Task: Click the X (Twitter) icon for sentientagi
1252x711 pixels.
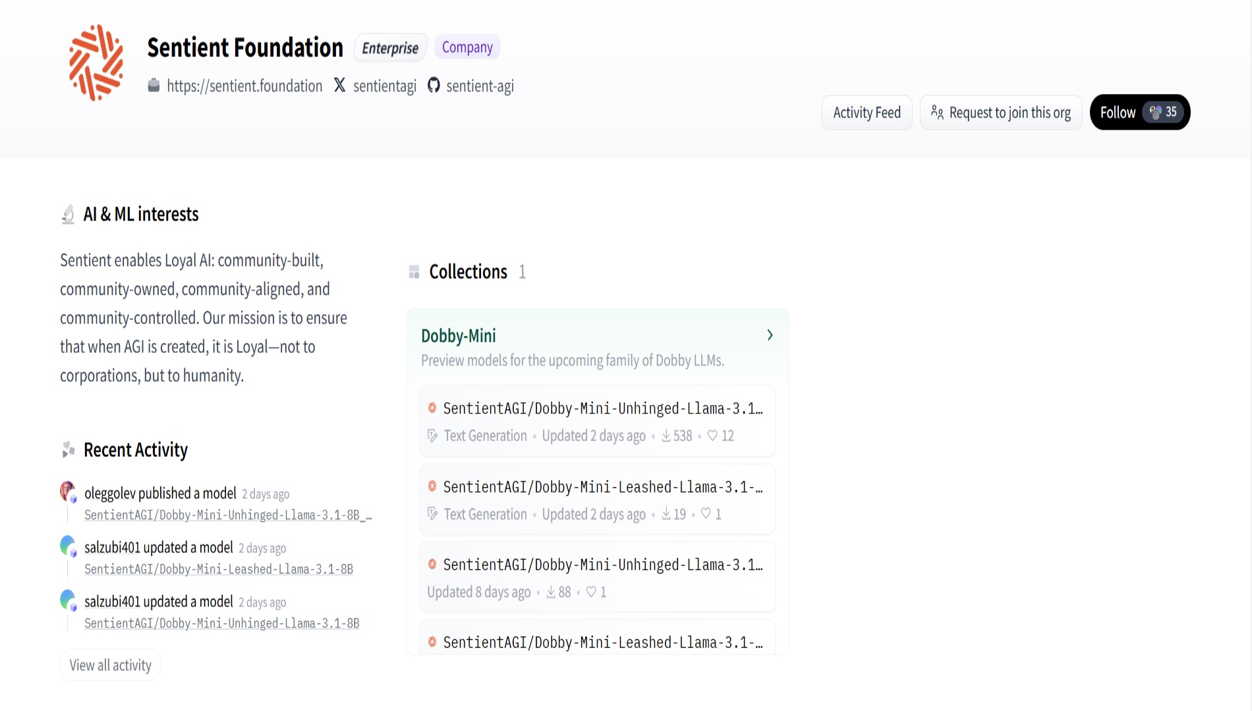Action: coord(339,85)
